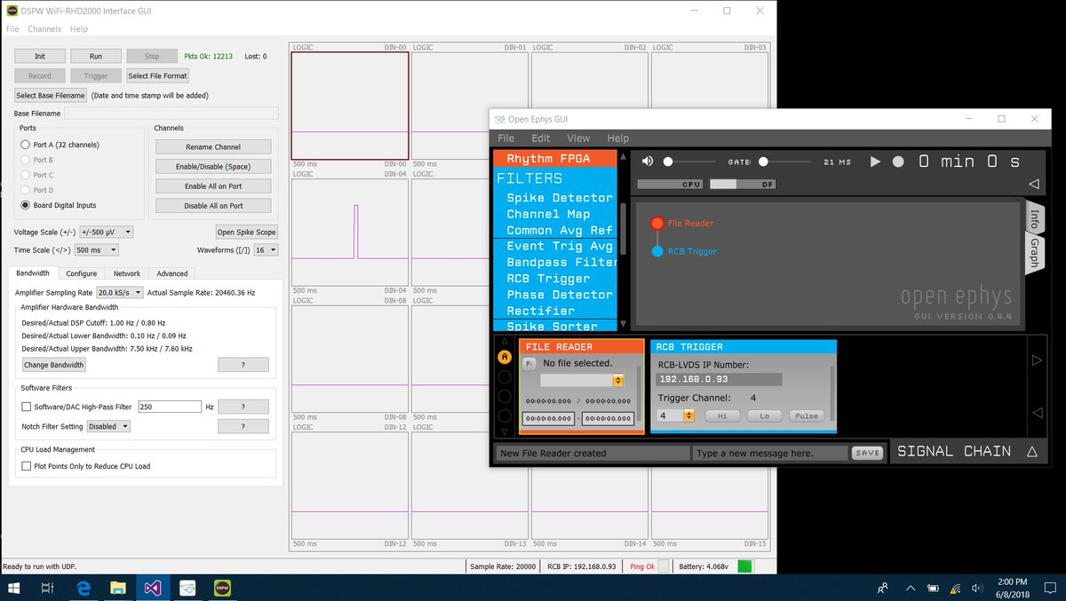Click Open Spike Scope button
The width and height of the screenshot is (1066, 601).
coord(247,232)
